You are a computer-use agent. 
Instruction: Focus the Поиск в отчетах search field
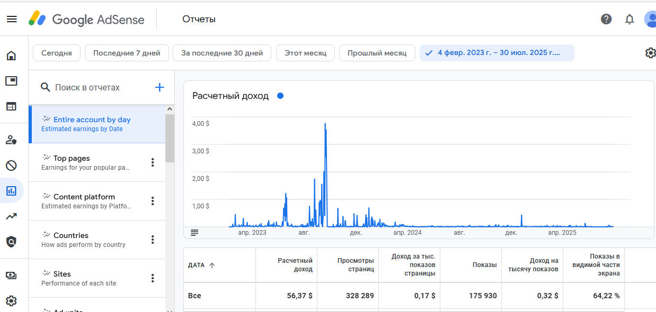click(87, 87)
